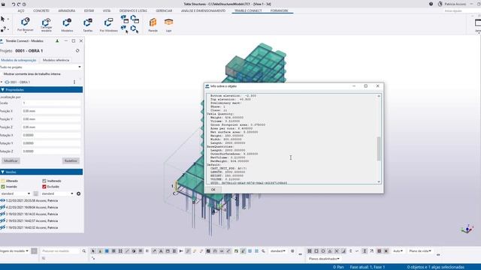Click the Redefinir button
This screenshot has width=481, height=270.
click(71, 160)
